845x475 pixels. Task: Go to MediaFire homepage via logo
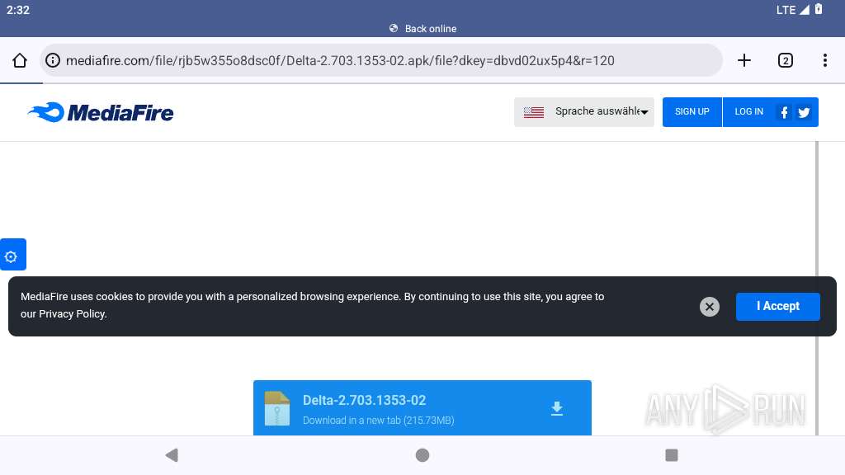pyautogui.click(x=101, y=112)
